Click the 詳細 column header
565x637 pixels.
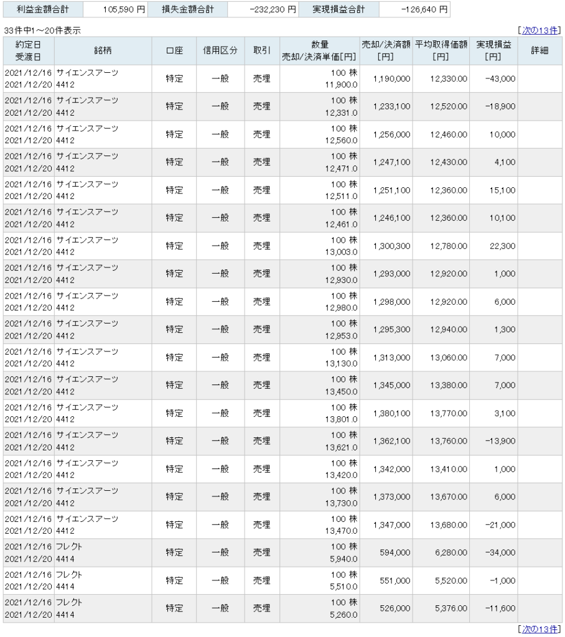pos(539,51)
